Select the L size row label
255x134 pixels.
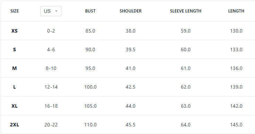pos(15,87)
